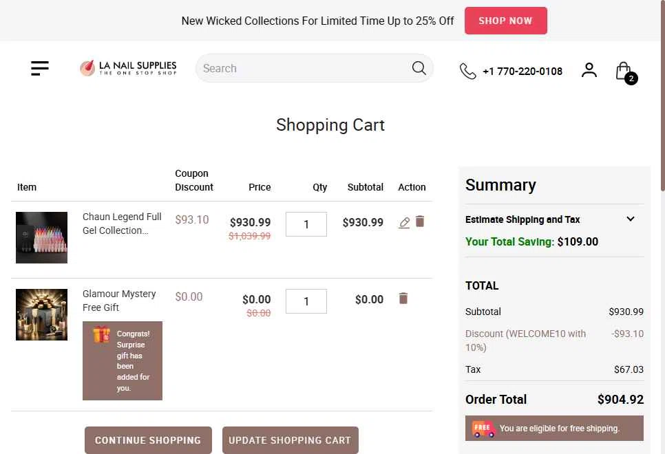665x454 pixels.
Task: Open Glamour Mystery Free Gift product link
Action: [119, 301]
